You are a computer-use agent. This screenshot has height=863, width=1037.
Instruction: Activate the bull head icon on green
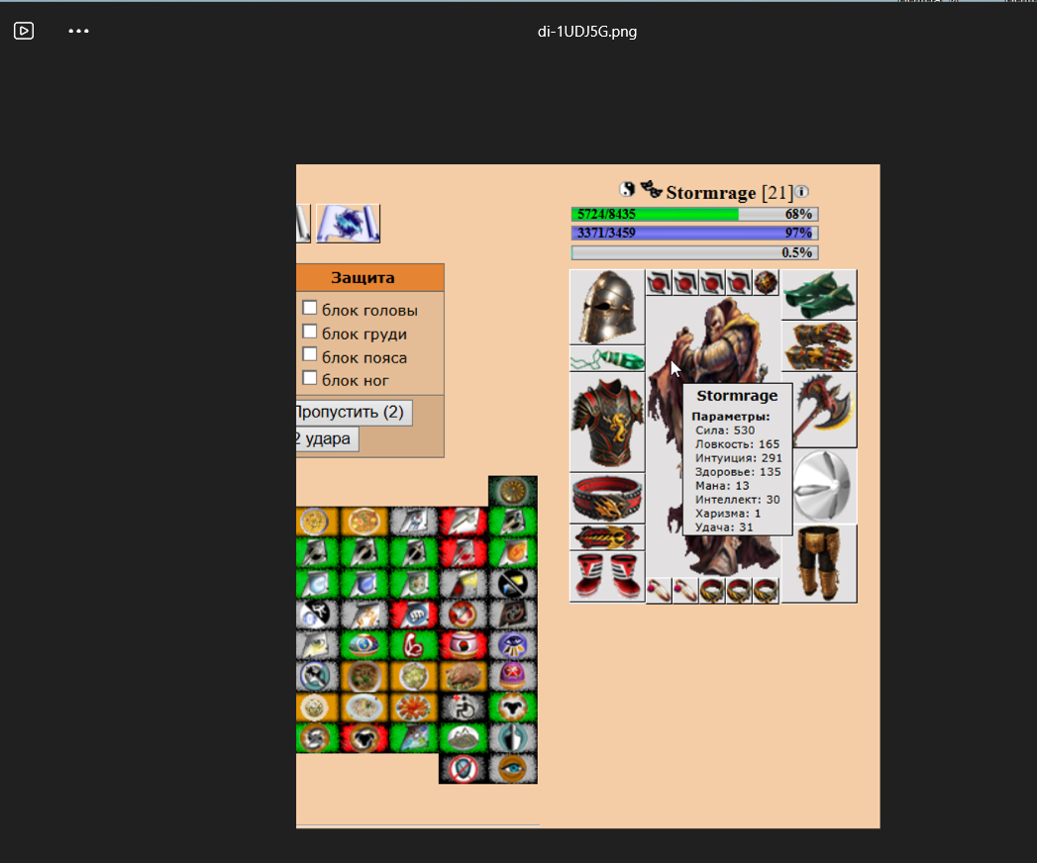coord(512,707)
